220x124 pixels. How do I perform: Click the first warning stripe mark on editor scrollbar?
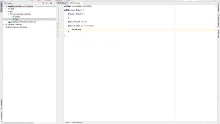pos(216,23)
